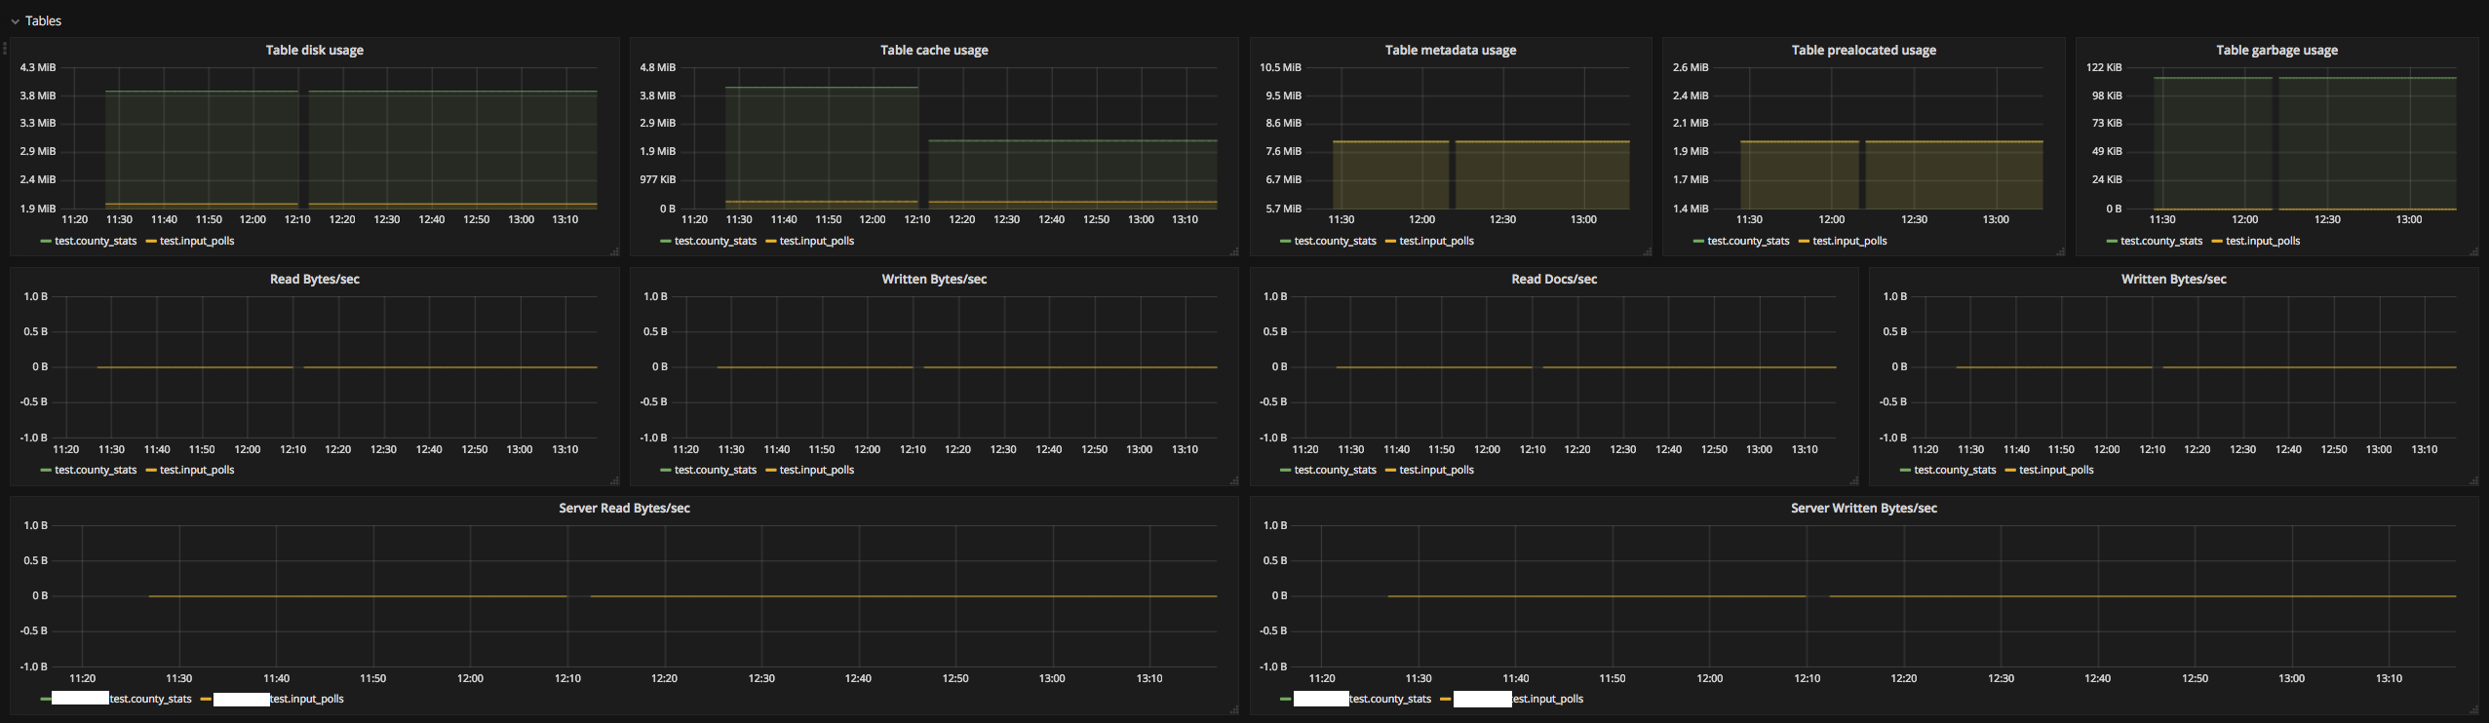This screenshot has width=2489, height=723.
Task: Open the Server Written Bytes/sec panel menu
Action: [x=1863, y=508]
